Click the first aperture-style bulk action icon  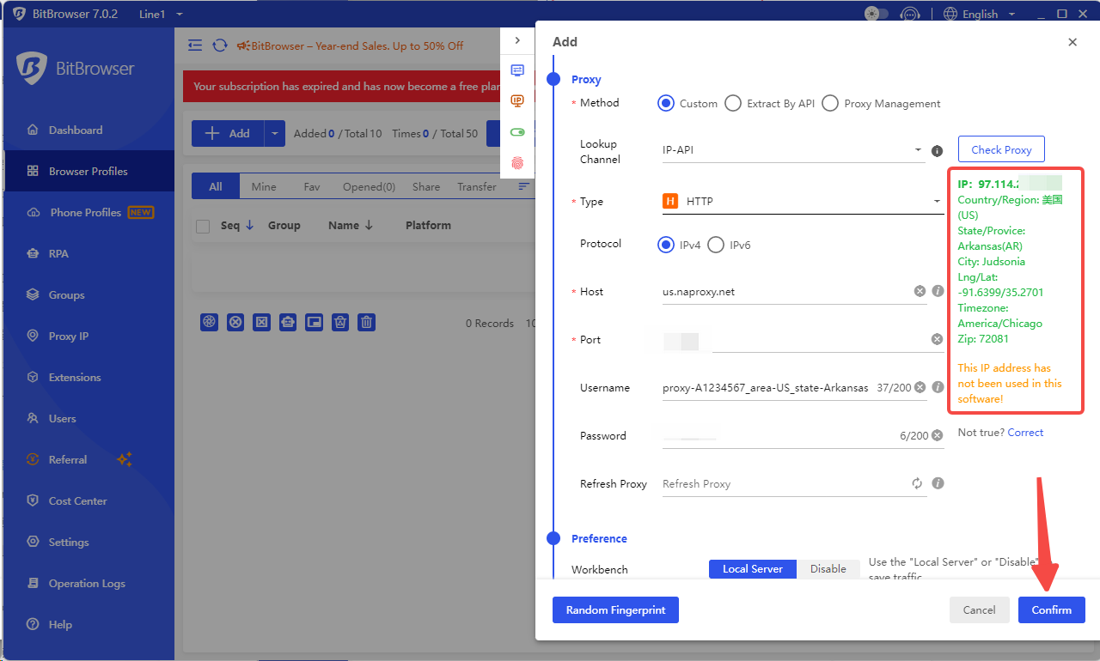209,322
